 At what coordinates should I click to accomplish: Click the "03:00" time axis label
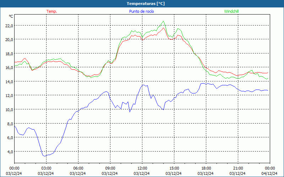point(47,169)
